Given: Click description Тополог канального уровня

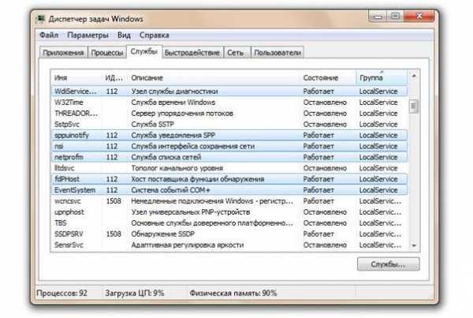Looking at the screenshot, I should click(x=177, y=168).
